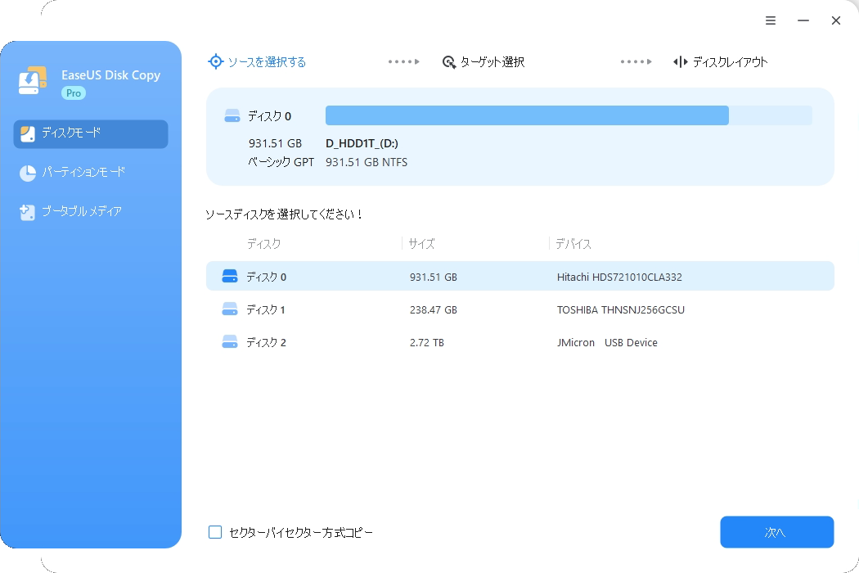Viewport: 859px width, 573px height.
Task: Click the Pro badge under the app name
Action: tap(74, 93)
